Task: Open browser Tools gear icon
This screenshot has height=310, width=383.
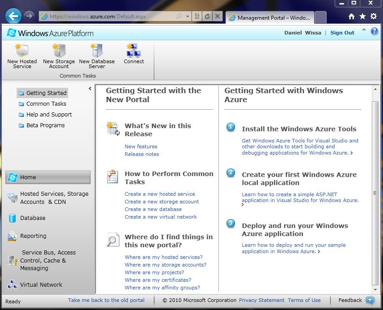Action: click(374, 16)
